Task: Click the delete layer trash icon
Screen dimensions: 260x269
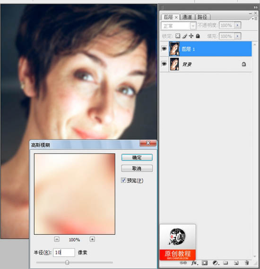Action: click(247, 263)
